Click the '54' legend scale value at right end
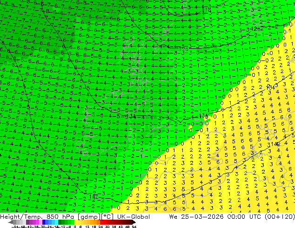The image size is (295, 228). 134,227
